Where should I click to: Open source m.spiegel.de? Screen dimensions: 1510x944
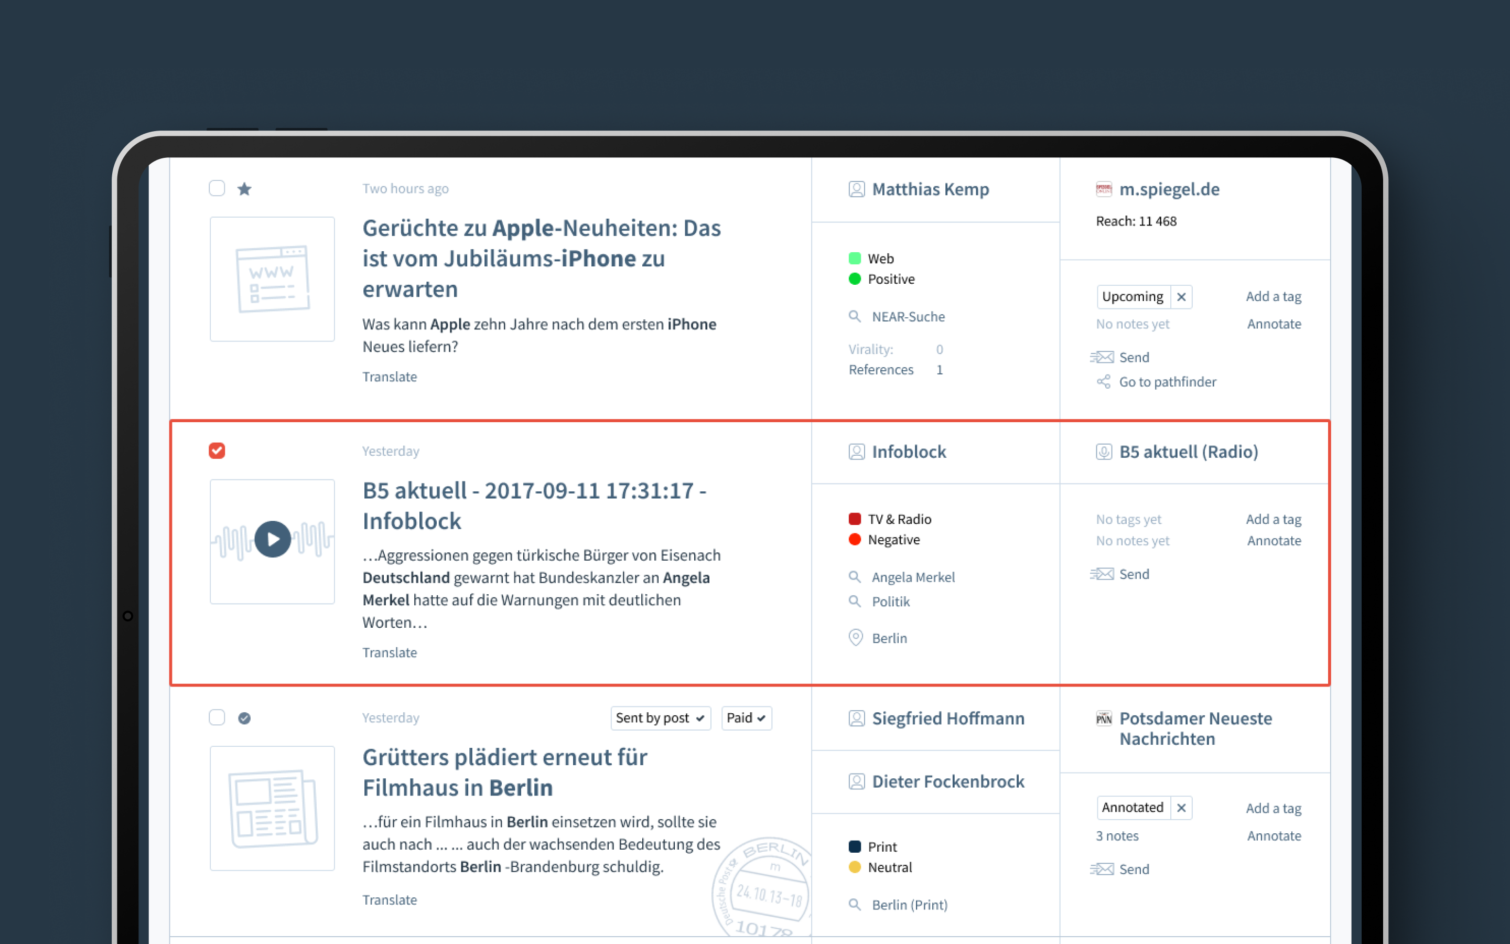click(1169, 189)
